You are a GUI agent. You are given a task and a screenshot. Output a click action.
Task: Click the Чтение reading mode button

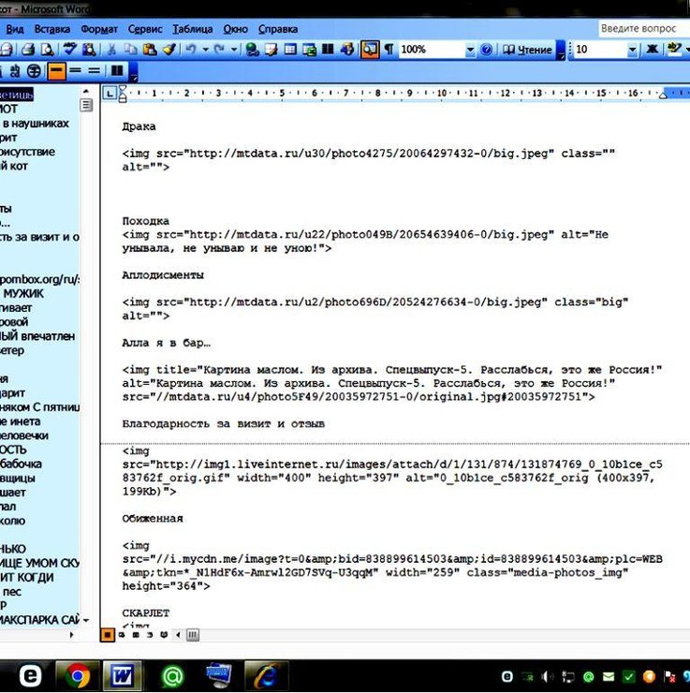[x=527, y=50]
